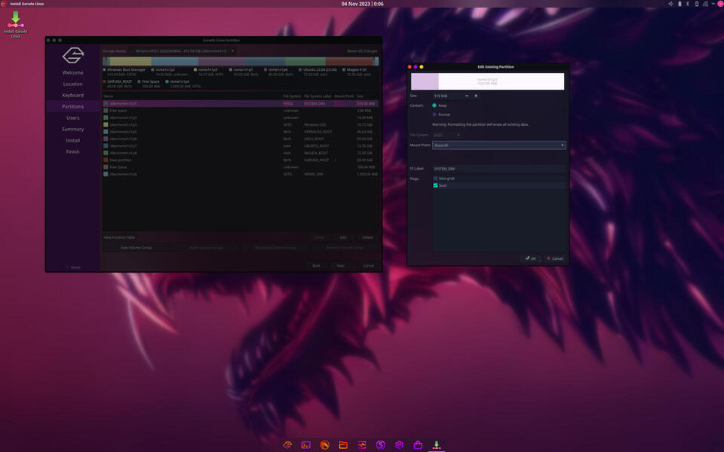This screenshot has width=724, height=452.
Task: Increase partition size with the plus button
Action: 476,96
